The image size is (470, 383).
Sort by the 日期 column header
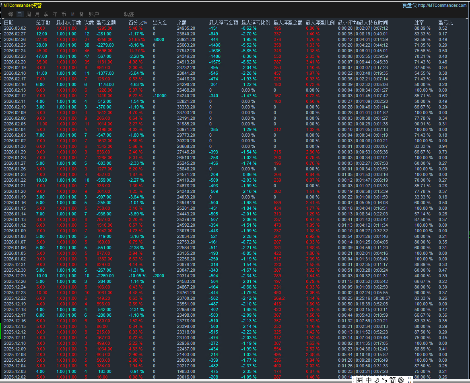(9, 23)
